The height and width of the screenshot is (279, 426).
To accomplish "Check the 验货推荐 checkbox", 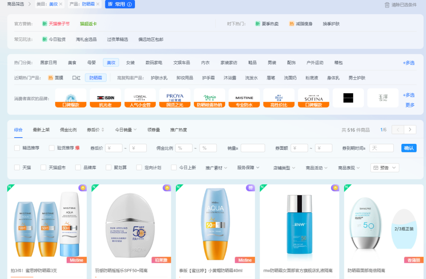I will pos(52,148).
